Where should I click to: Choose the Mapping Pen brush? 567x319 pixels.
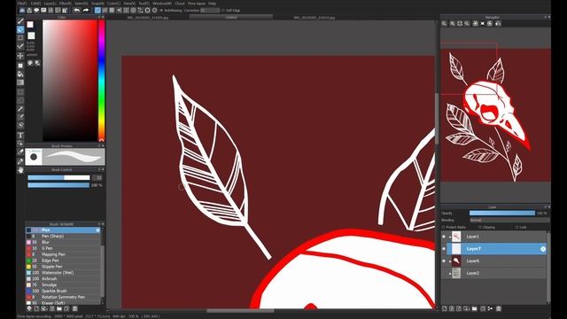[63, 254]
